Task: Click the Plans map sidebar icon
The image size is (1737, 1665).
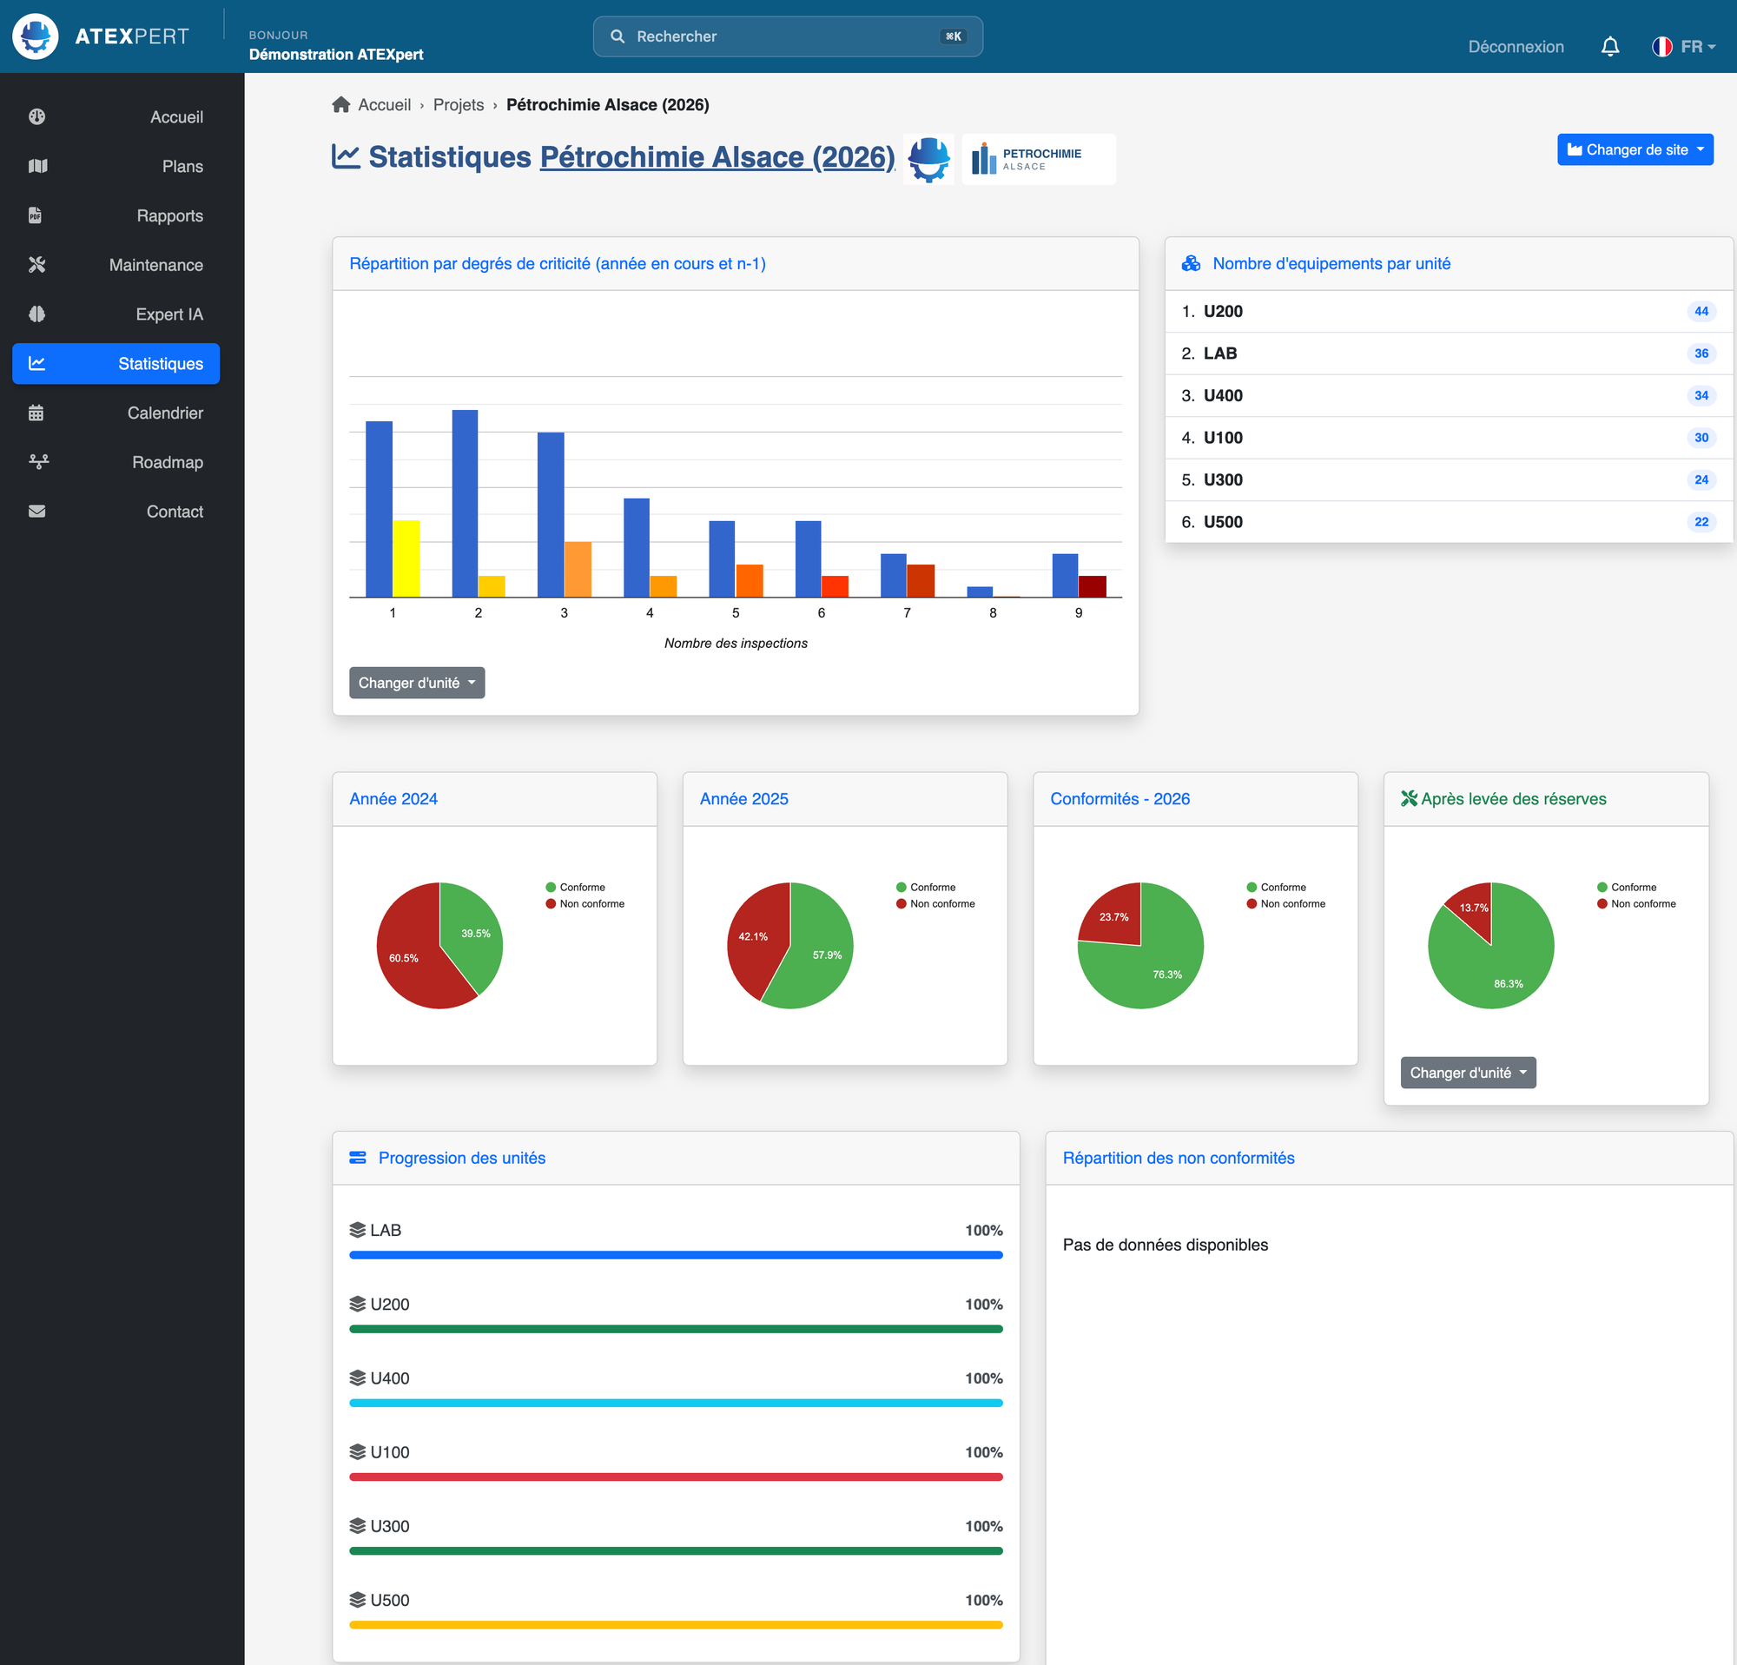Action: point(37,167)
